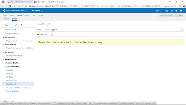The height and width of the screenshot is (105, 186).
Task: Open the Product Planning query
Action: point(12,91)
